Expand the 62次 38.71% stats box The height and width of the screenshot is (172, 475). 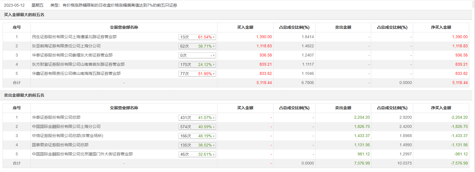click(x=214, y=46)
